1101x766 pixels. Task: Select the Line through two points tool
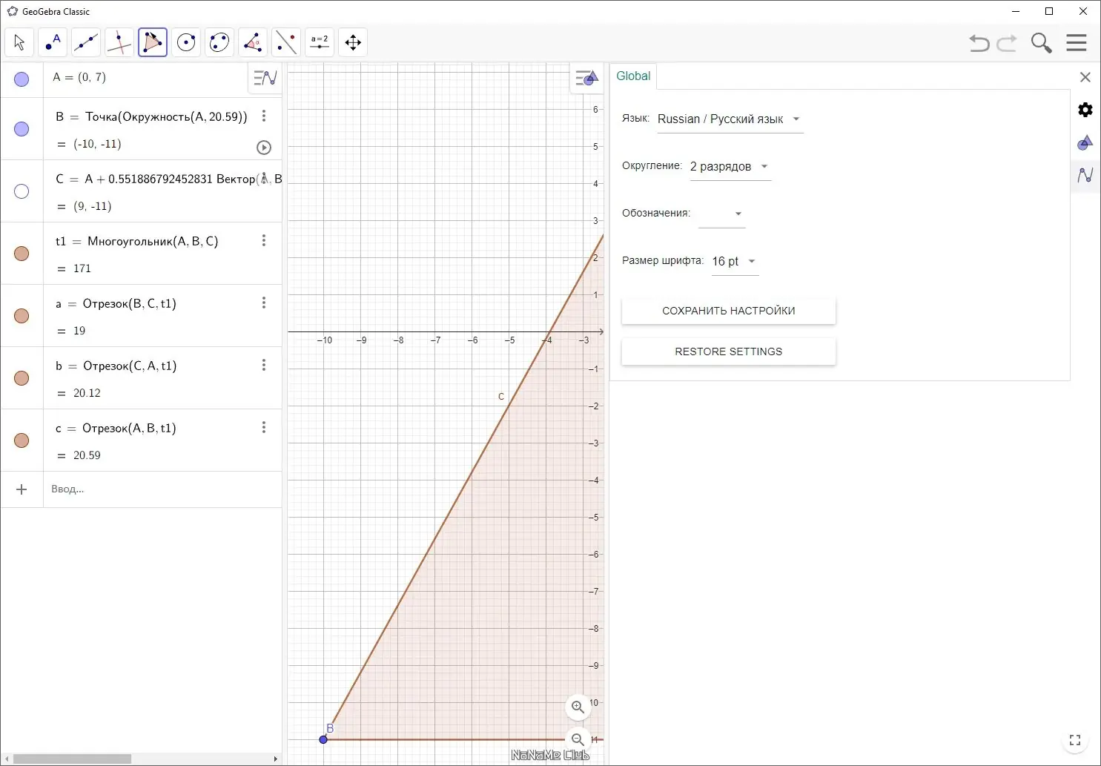[86, 42]
